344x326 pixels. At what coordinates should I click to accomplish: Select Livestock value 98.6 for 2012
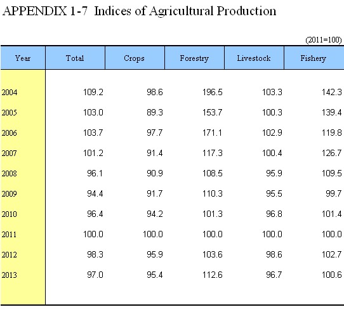pyautogui.click(x=274, y=254)
